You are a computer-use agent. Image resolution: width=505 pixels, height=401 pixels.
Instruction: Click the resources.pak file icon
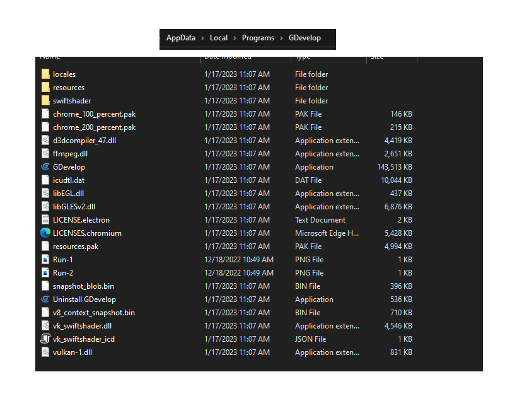click(45, 246)
